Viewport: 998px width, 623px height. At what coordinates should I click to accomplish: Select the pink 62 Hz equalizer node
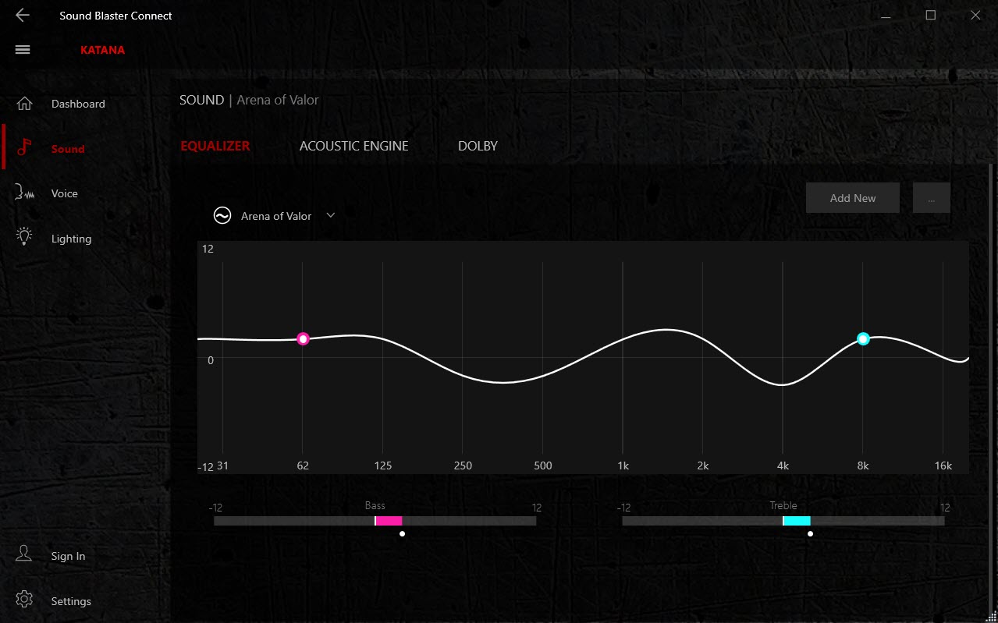pyautogui.click(x=304, y=338)
